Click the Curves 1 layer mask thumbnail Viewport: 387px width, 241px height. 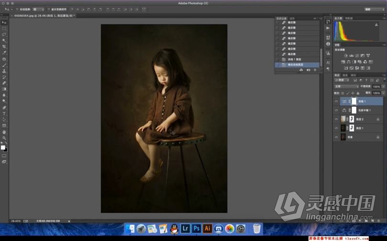pos(354,101)
